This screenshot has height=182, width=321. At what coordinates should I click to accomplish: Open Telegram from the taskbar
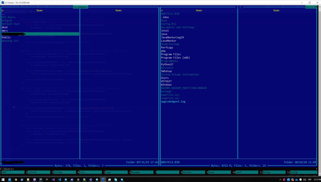tap(66, 180)
